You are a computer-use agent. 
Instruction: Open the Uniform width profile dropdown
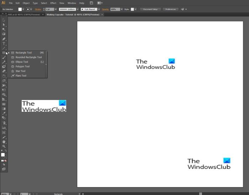pyautogui.click(x=78, y=9)
